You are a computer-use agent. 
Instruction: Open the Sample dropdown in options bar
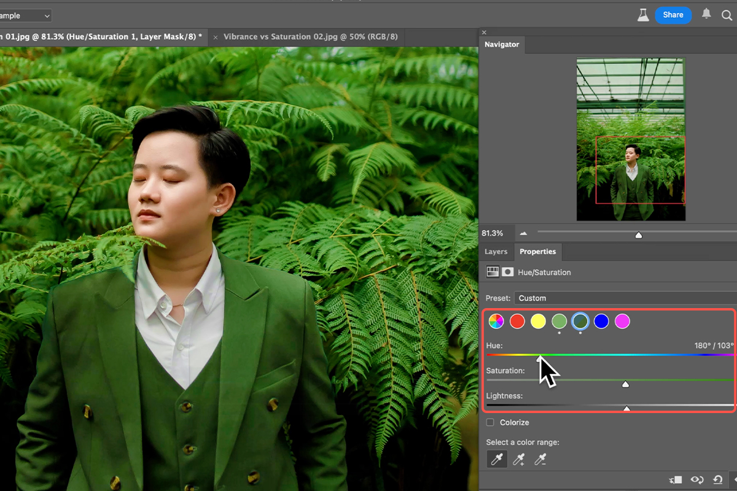(x=25, y=15)
